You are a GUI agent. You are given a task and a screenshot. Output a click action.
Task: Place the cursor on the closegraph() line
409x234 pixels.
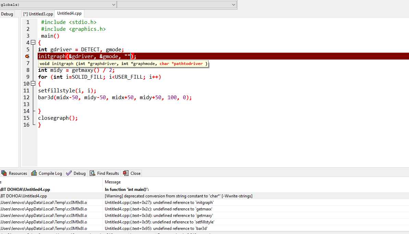pos(58,118)
